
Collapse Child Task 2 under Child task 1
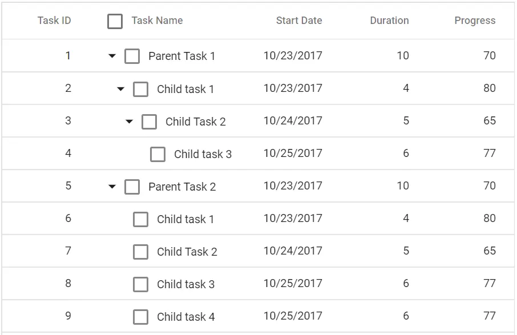pyautogui.click(x=129, y=121)
